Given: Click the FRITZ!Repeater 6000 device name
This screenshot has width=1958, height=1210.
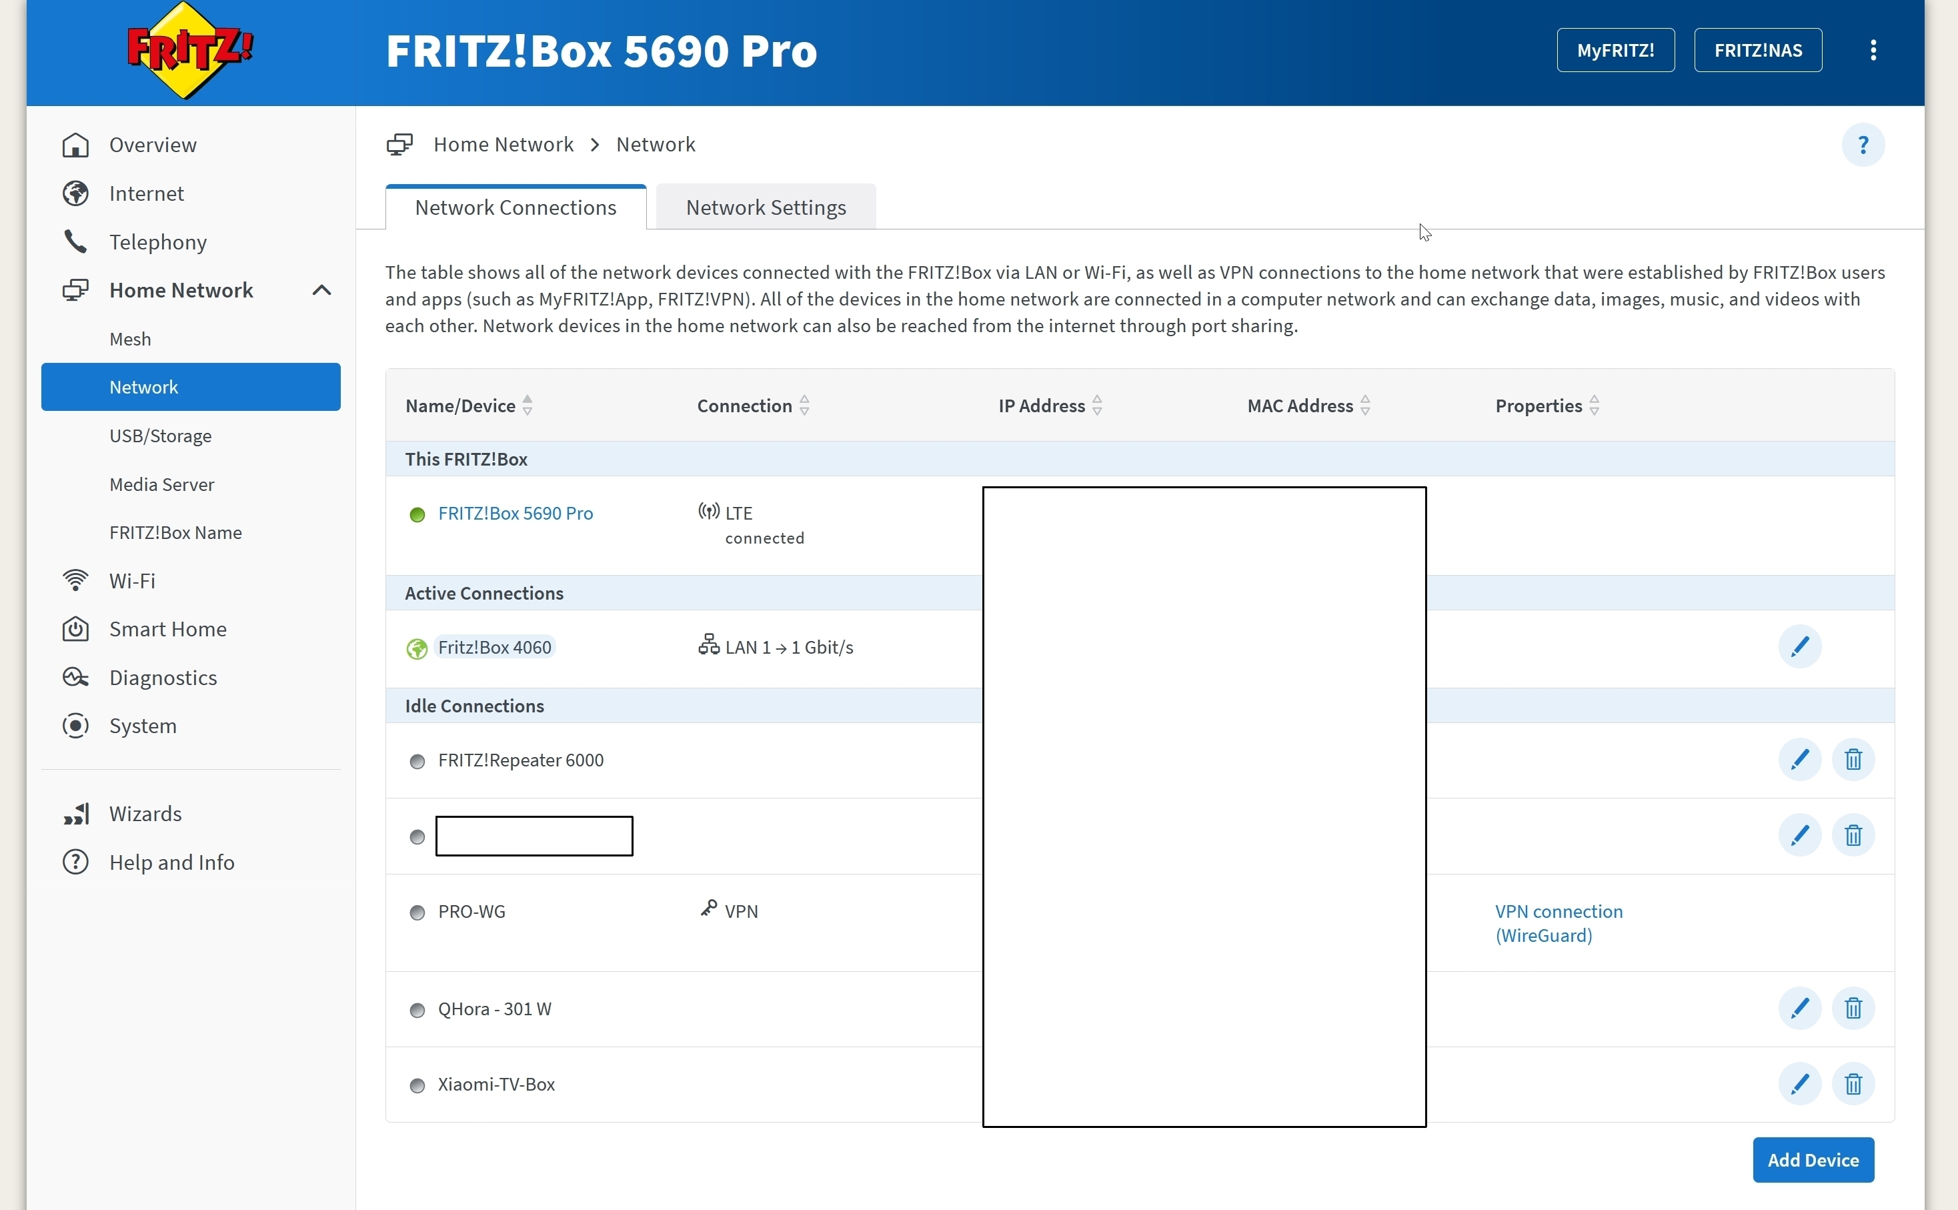Looking at the screenshot, I should (x=521, y=760).
